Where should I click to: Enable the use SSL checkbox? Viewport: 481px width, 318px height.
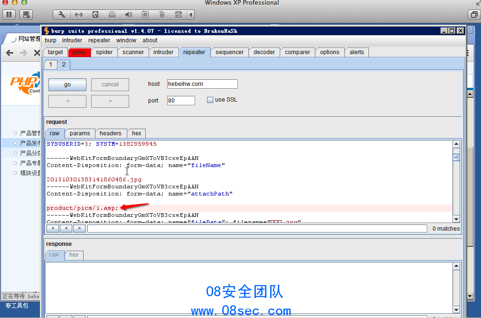click(x=210, y=100)
